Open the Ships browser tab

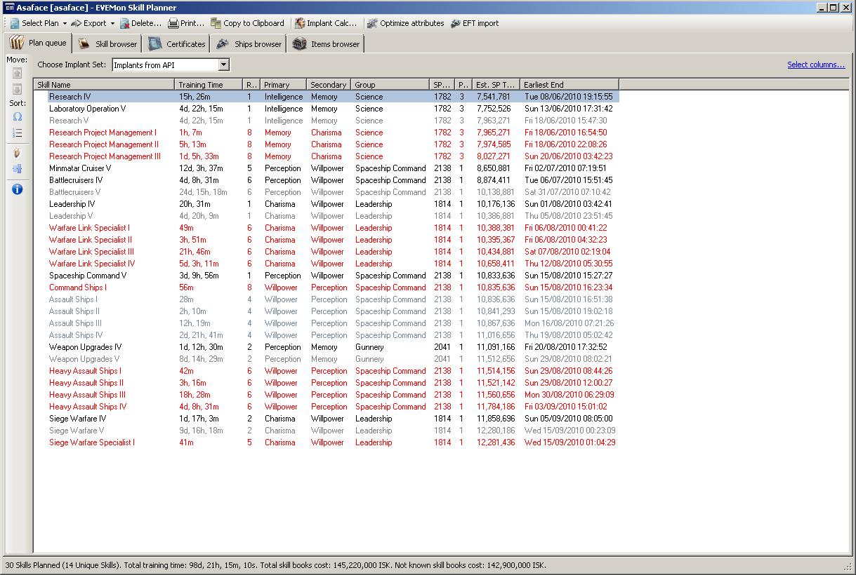click(x=249, y=43)
